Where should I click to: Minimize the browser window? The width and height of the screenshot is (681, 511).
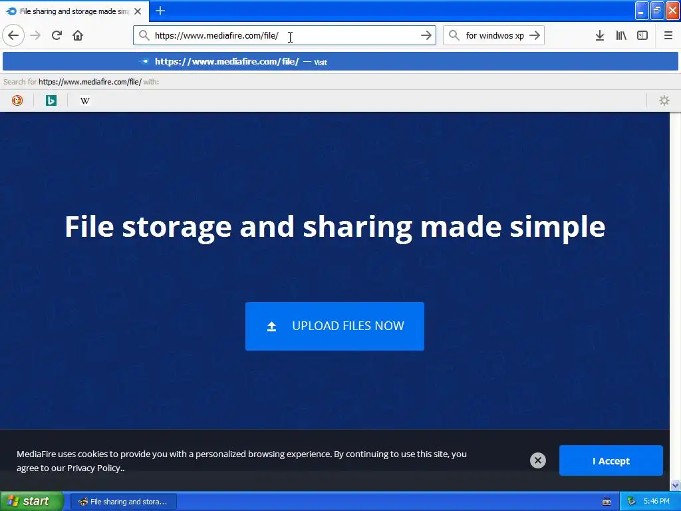point(642,11)
